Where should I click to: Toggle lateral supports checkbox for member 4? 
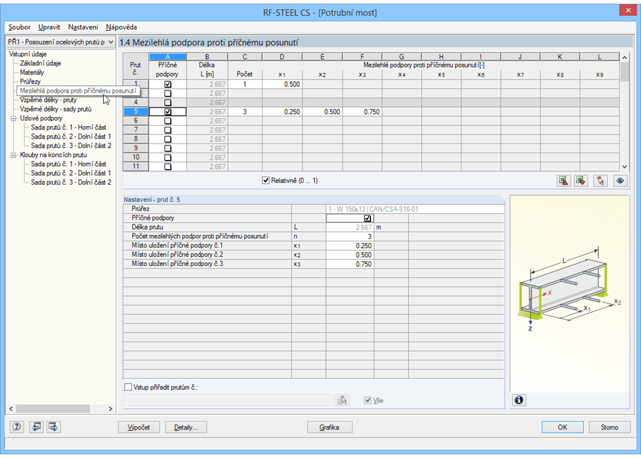pyautogui.click(x=168, y=102)
